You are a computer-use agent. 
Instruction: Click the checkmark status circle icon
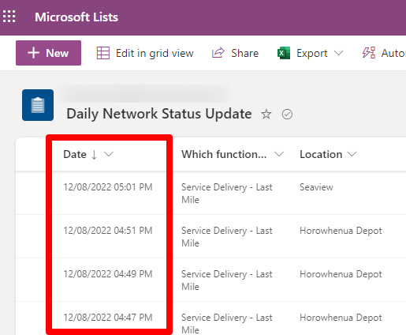pos(287,115)
